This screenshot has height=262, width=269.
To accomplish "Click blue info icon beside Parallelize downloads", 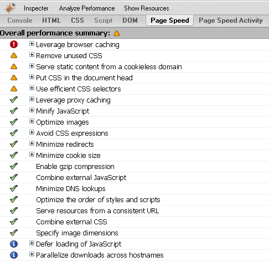I will tap(14, 255).
